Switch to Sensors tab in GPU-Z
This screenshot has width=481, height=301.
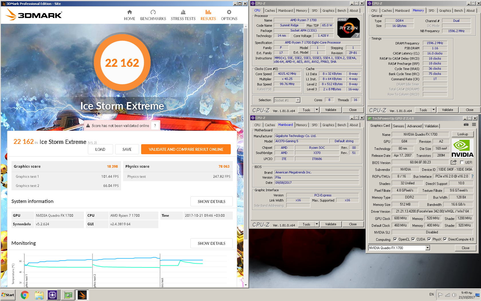pyautogui.click(x=399, y=126)
